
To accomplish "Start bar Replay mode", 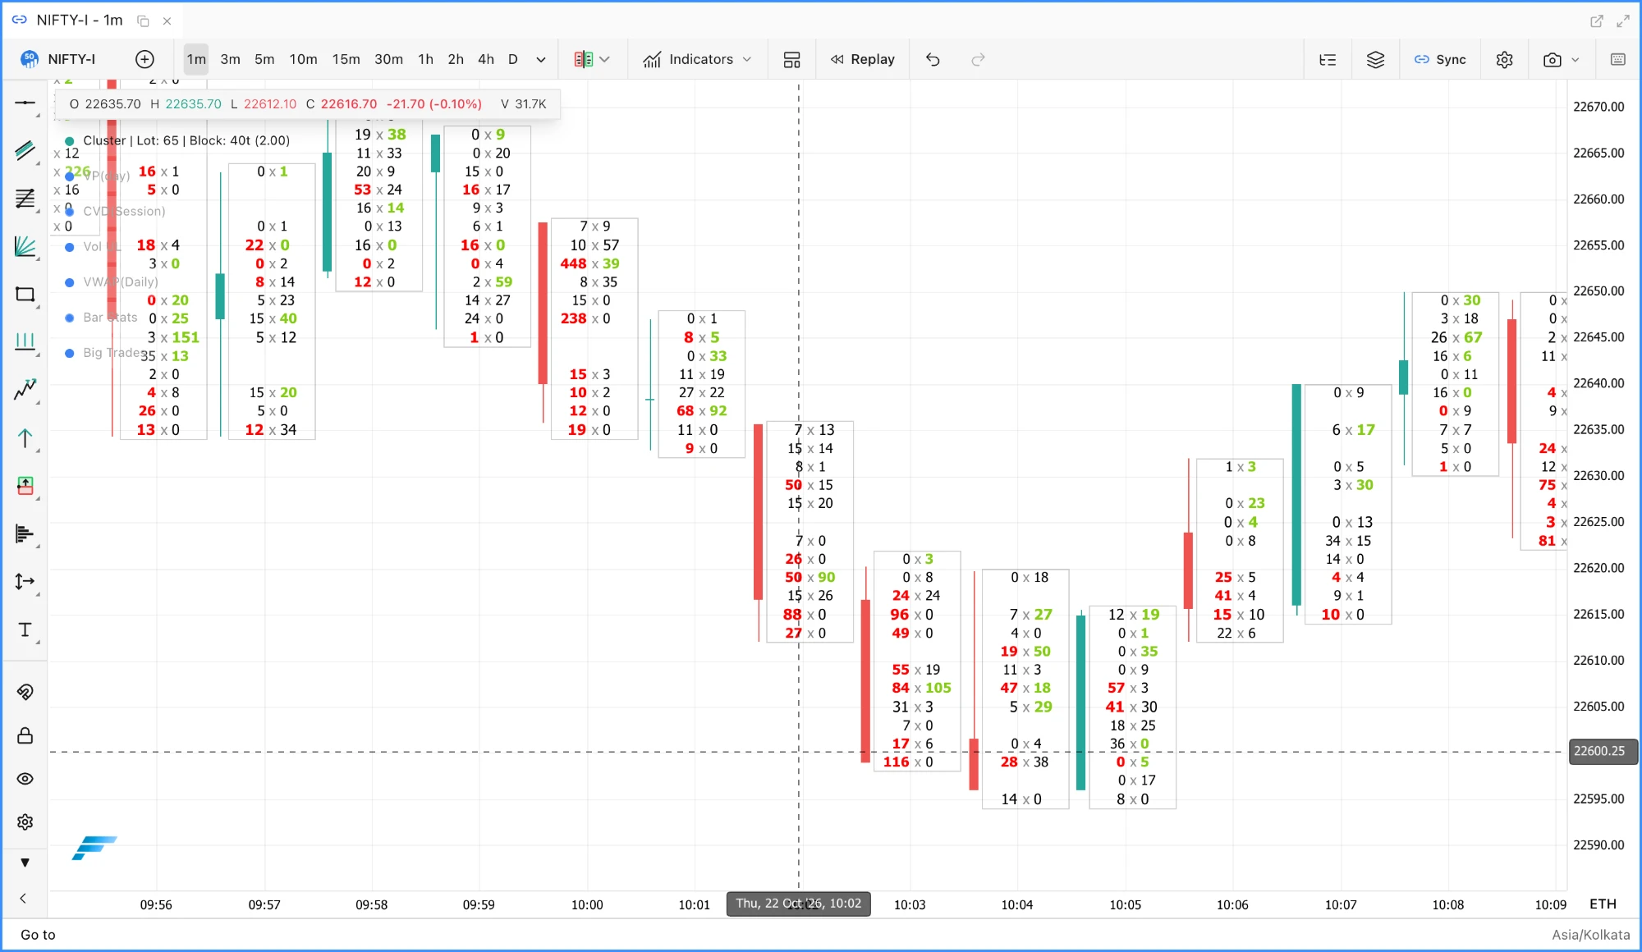I will (862, 59).
